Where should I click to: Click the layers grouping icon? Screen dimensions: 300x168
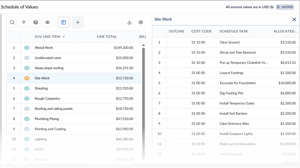pos(36,22)
